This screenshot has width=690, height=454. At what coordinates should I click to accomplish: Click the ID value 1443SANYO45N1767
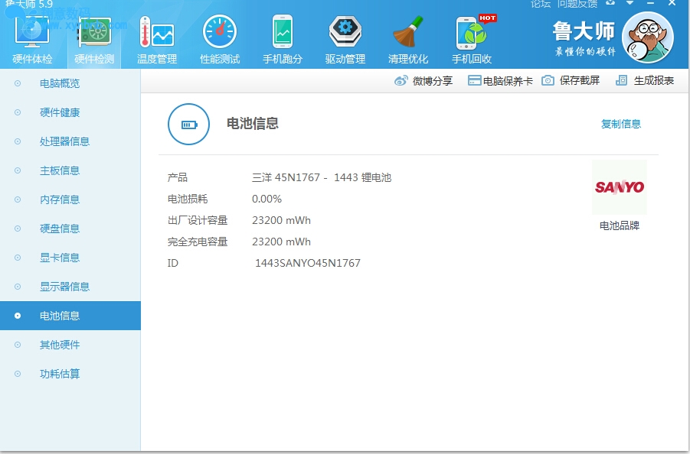click(x=308, y=263)
